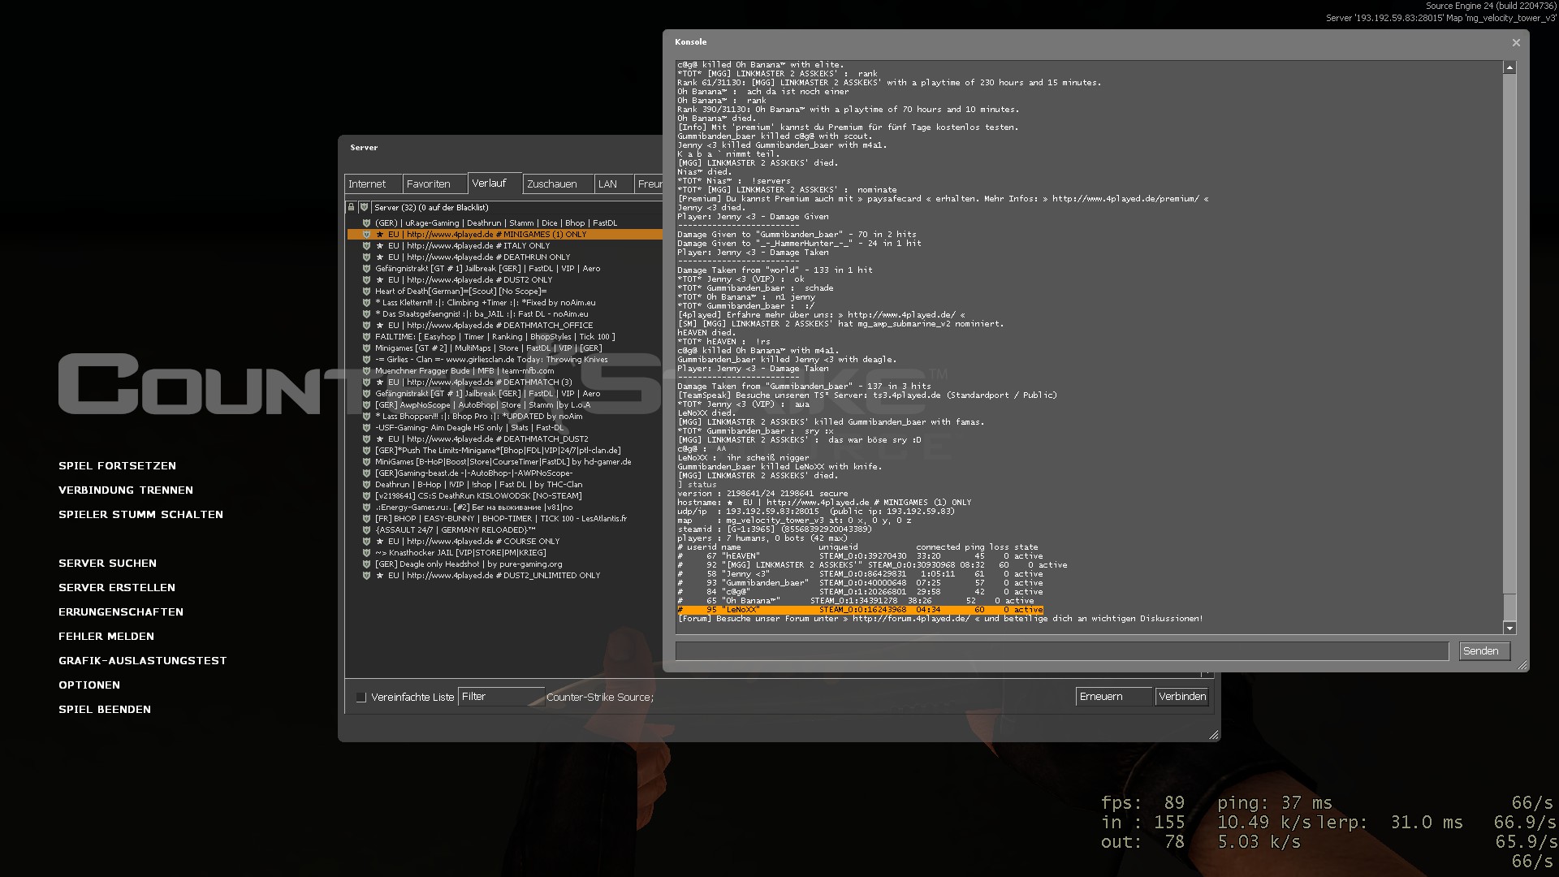Click VAC shield icon on DEATHMATCH (3) row
1559x877 pixels.
[366, 382]
